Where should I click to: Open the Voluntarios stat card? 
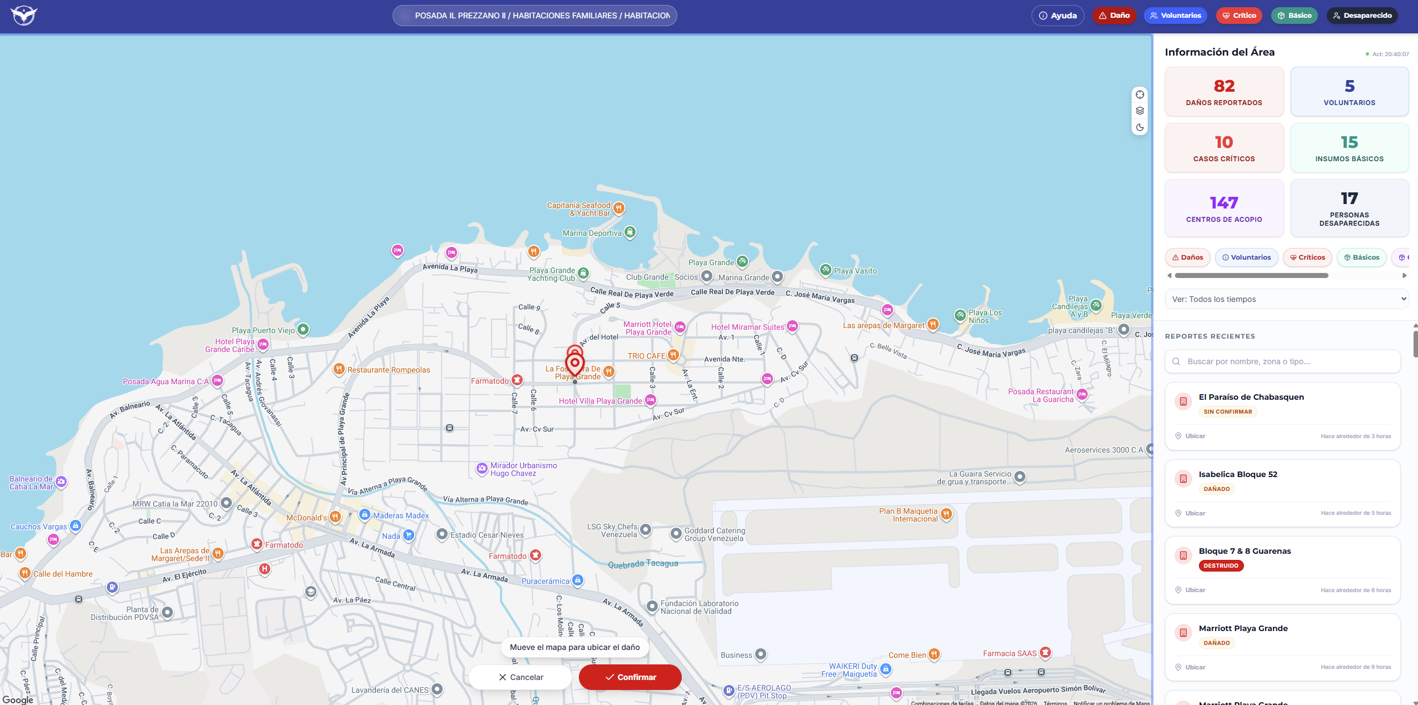coord(1349,92)
